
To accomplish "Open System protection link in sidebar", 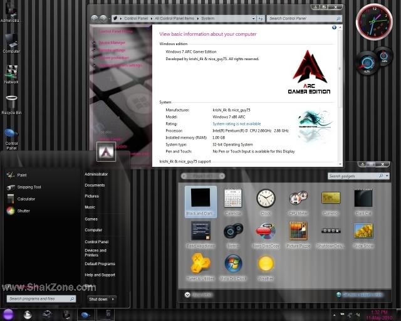I will (x=113, y=58).
